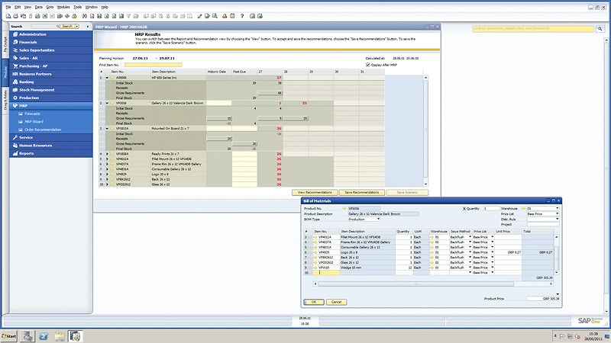611x343 pixels.
Task: Click the MRP Results vertical scrollbar
Action: [x=425, y=130]
